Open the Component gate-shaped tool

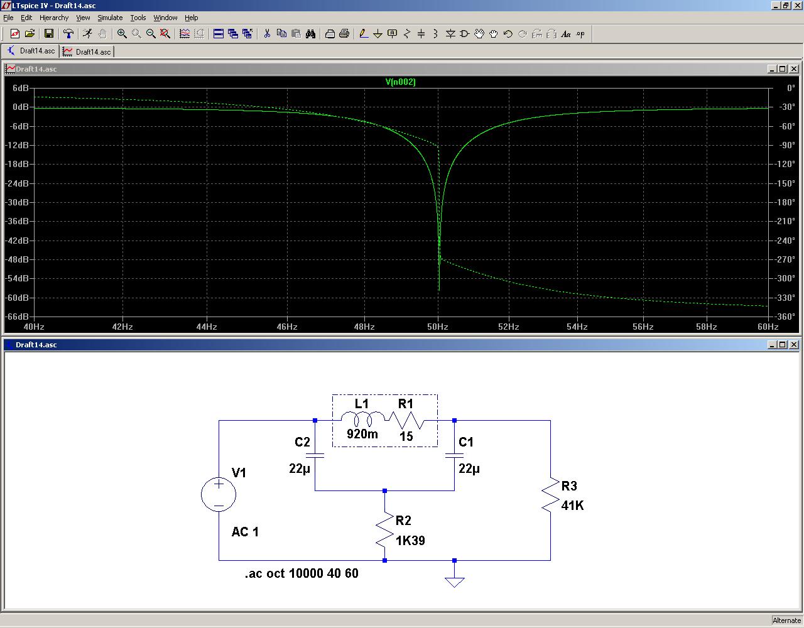point(465,34)
